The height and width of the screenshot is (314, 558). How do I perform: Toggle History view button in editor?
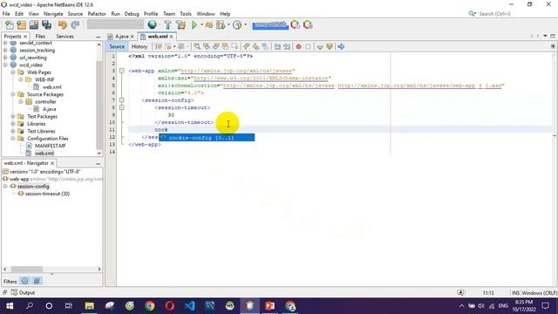pos(139,46)
